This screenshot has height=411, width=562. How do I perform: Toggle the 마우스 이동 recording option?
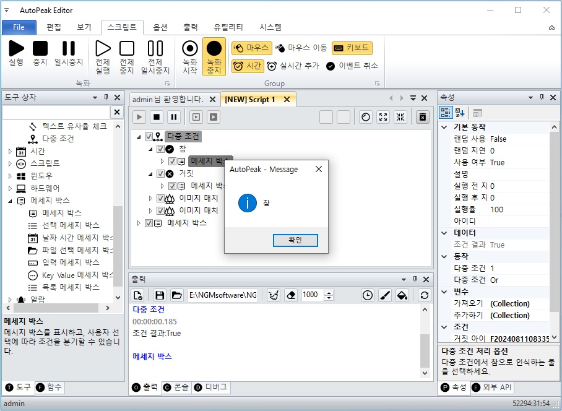coord(301,48)
